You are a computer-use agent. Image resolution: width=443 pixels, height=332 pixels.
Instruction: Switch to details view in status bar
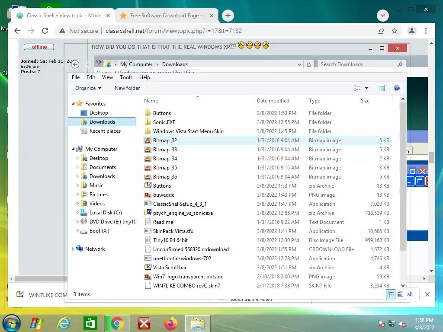click(x=391, y=294)
